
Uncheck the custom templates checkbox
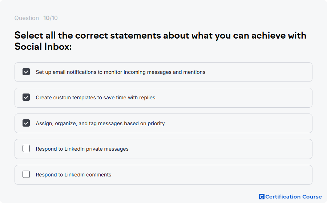pyautogui.click(x=26, y=97)
